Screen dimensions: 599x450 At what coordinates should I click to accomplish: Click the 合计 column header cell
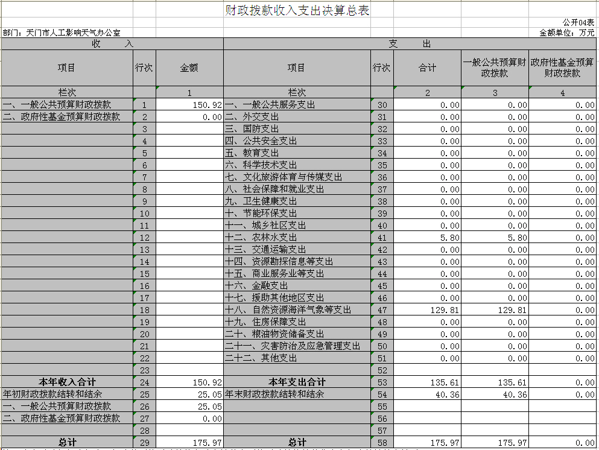427,68
